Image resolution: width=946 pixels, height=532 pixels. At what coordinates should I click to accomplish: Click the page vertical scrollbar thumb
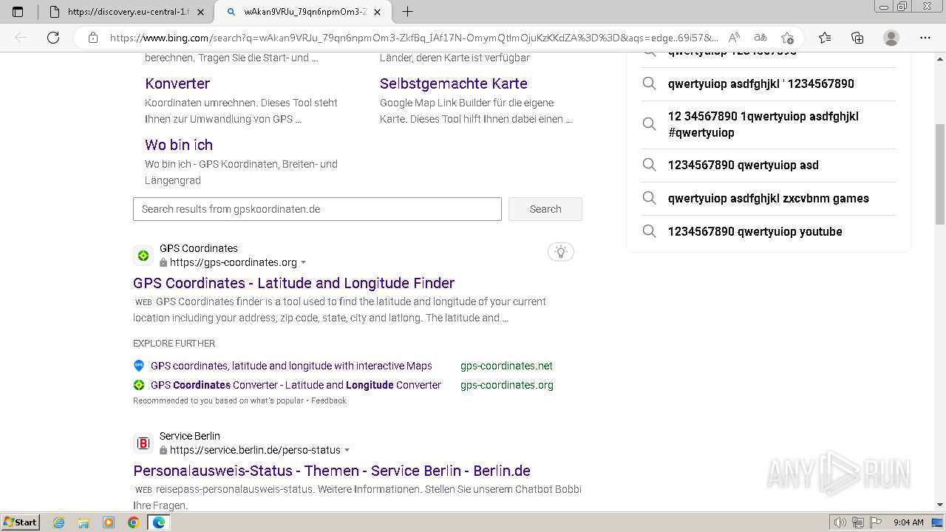940,174
